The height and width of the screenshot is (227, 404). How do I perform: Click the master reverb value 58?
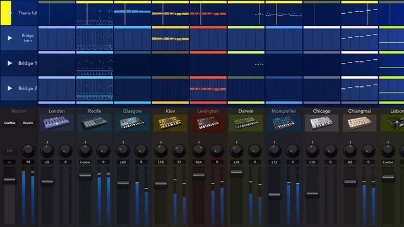(x=28, y=162)
